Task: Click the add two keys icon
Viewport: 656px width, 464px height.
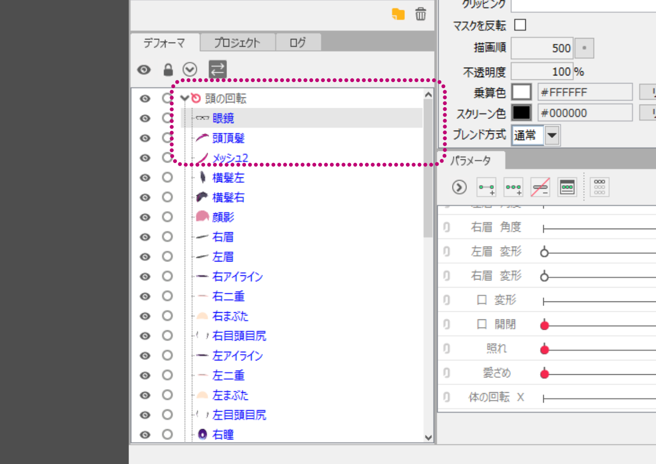Action: pyautogui.click(x=486, y=187)
